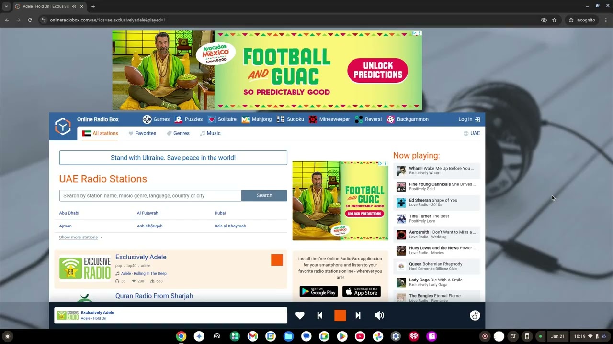613x344 pixels.
Task: Open the Play Store from the shelf
Action: 342,336
